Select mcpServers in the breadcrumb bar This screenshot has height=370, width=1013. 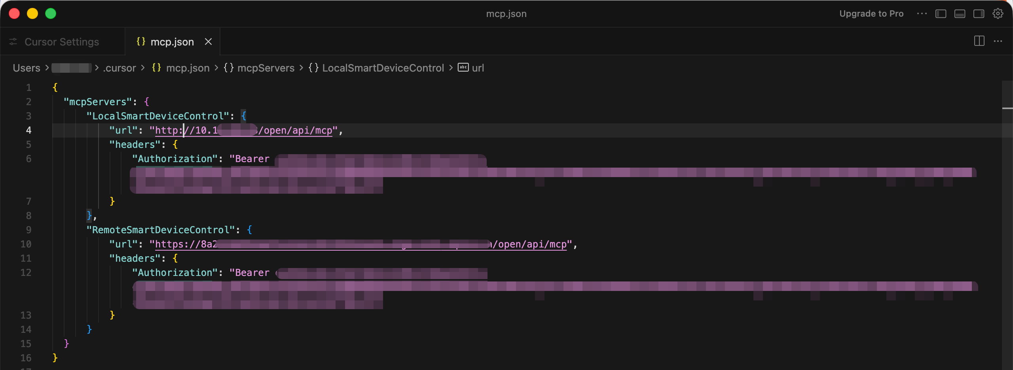pos(266,68)
